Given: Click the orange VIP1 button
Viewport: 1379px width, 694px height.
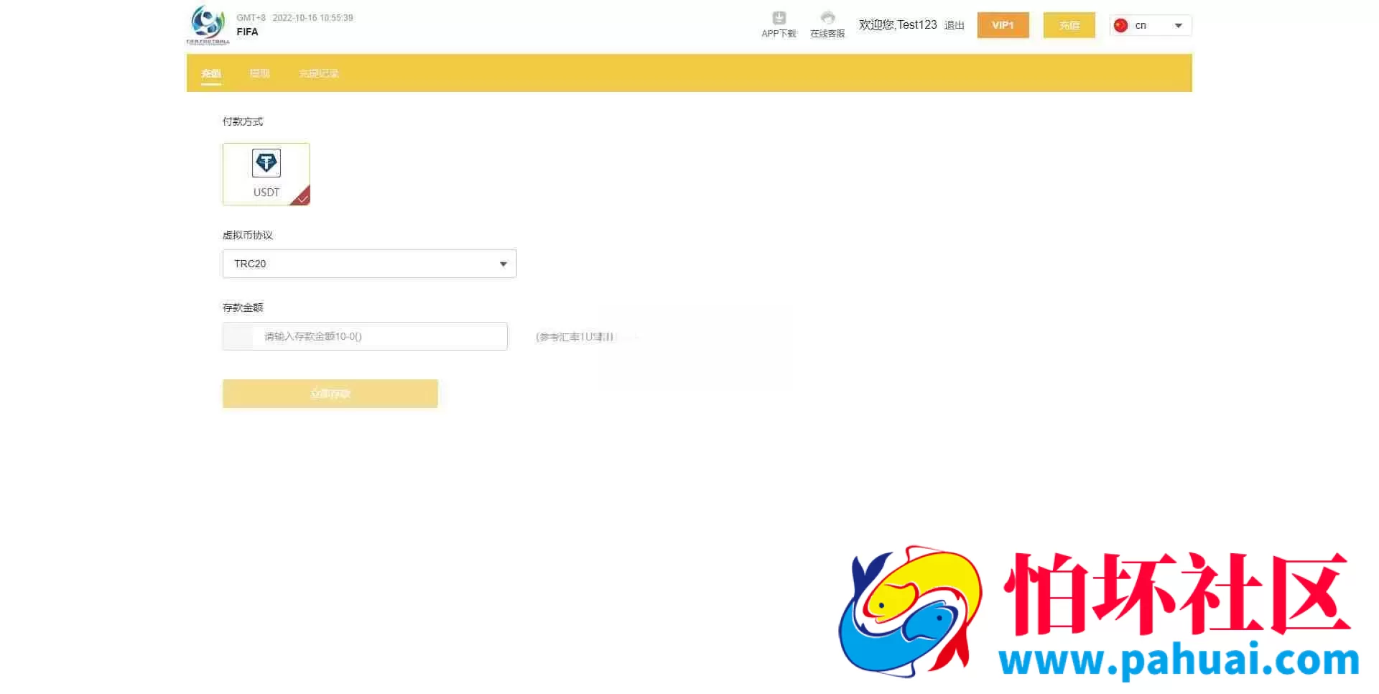Looking at the screenshot, I should (x=1003, y=25).
